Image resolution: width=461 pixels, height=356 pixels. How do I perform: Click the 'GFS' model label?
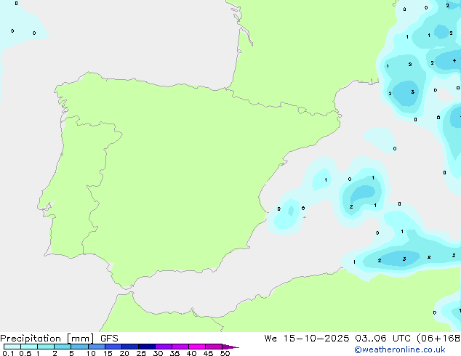pos(109,339)
